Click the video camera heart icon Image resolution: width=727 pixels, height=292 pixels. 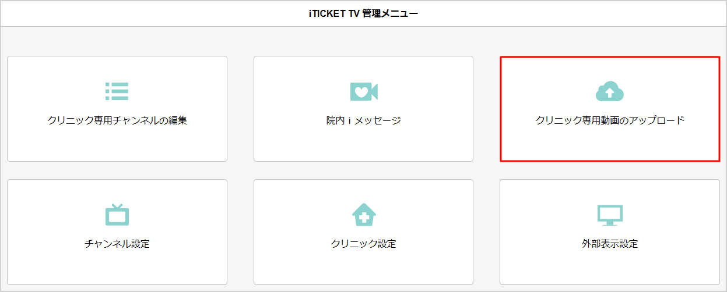coord(364,91)
